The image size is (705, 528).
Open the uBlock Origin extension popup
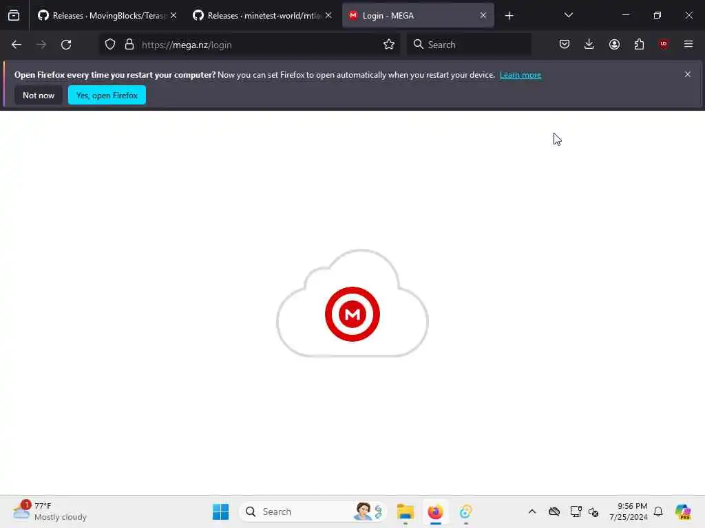coord(664,45)
